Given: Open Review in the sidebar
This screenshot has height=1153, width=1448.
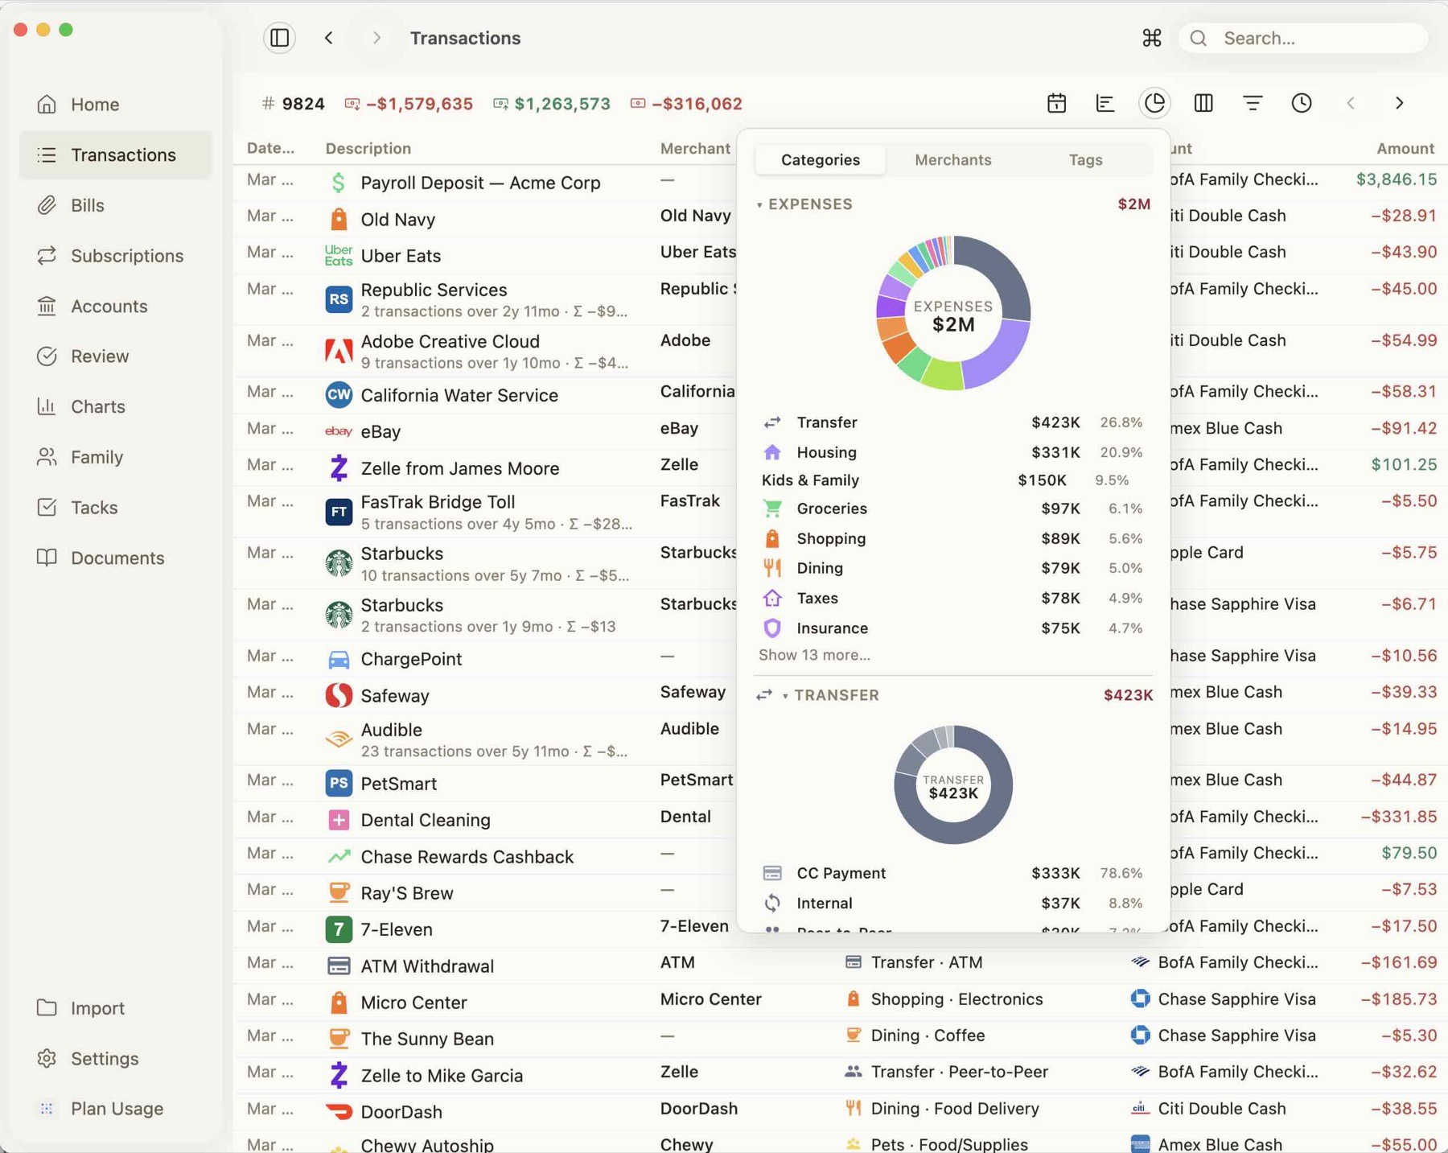Looking at the screenshot, I should (x=116, y=356).
